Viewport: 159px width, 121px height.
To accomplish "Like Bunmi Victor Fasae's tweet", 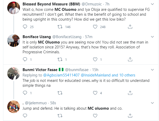I will point(95,93).
